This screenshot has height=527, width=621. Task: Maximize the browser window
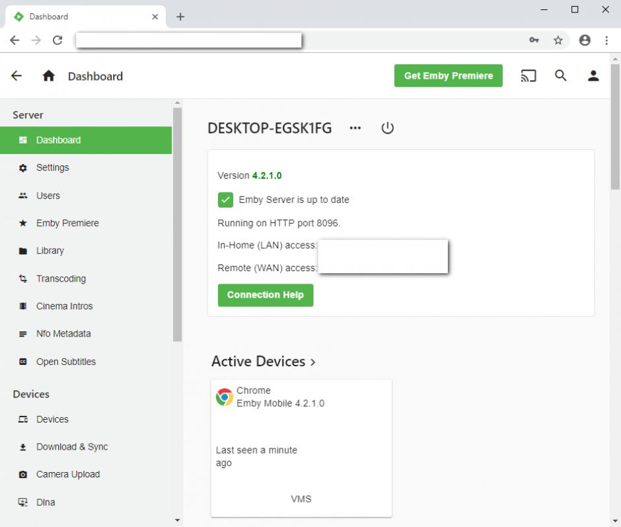pos(575,9)
